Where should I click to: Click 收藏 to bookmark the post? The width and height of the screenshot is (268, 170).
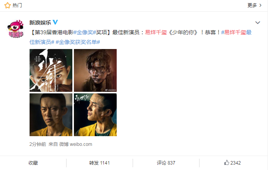click(33, 163)
